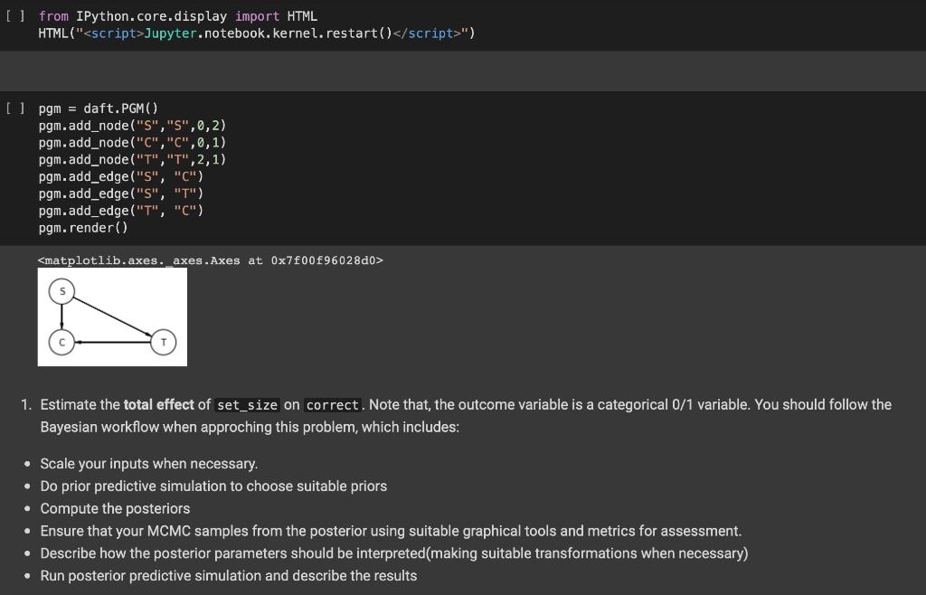Select the S node in the PGM graph
Viewport: 926px width, 595px height.
point(62,290)
